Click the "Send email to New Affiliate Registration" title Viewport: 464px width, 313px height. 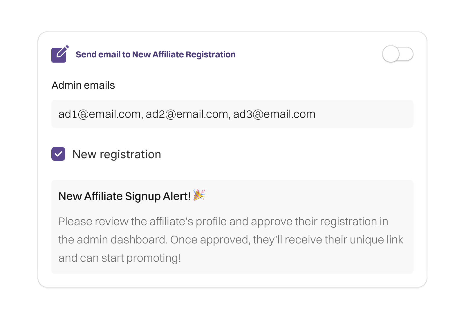(156, 54)
